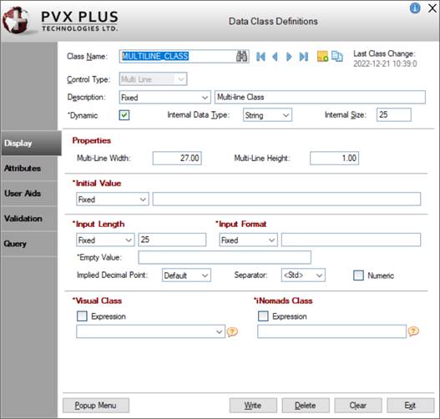The height and width of the screenshot is (419, 440).
Task: Go to previous class record arrow
Action: click(x=275, y=57)
